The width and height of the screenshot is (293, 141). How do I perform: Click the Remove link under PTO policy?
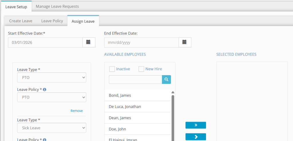pos(77,111)
